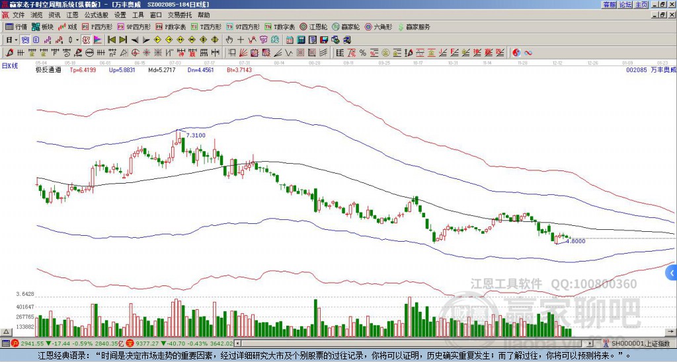Click the 7.3100 high price label
Viewport: 677px width, 362px height.
click(x=196, y=135)
